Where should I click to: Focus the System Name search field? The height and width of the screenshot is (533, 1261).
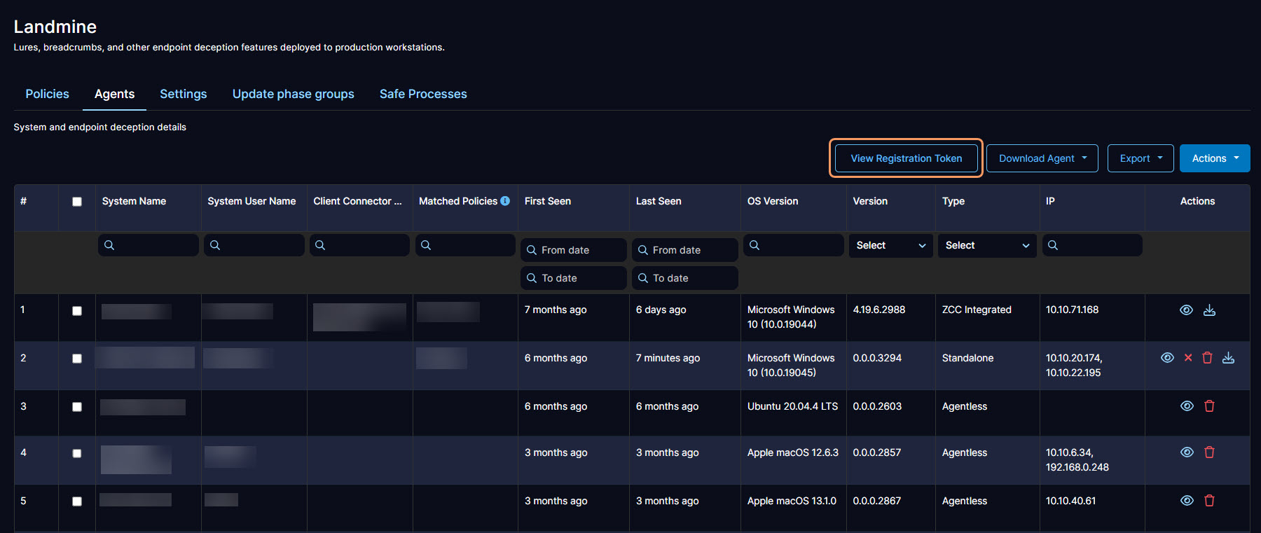pos(148,245)
